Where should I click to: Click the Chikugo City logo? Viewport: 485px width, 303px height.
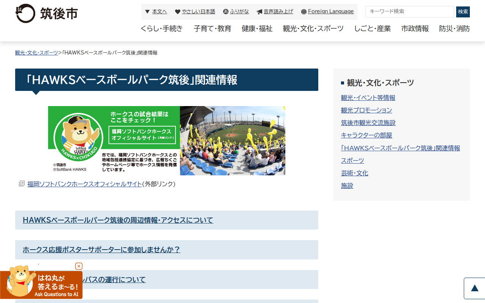click(47, 14)
